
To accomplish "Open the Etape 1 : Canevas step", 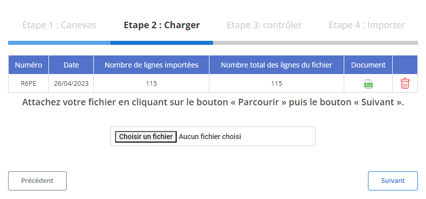I will coord(59,25).
